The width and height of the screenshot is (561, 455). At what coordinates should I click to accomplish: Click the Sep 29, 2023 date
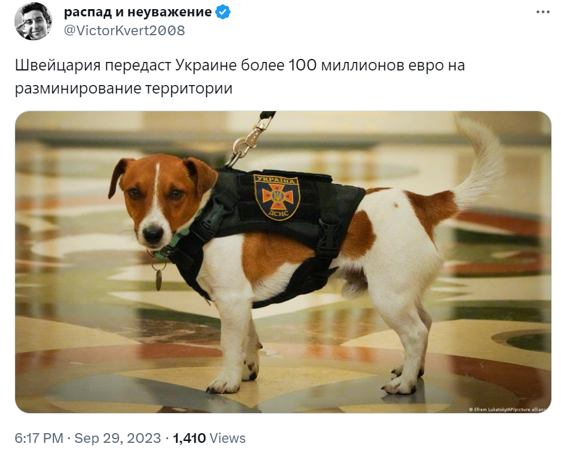pyautogui.click(x=118, y=438)
